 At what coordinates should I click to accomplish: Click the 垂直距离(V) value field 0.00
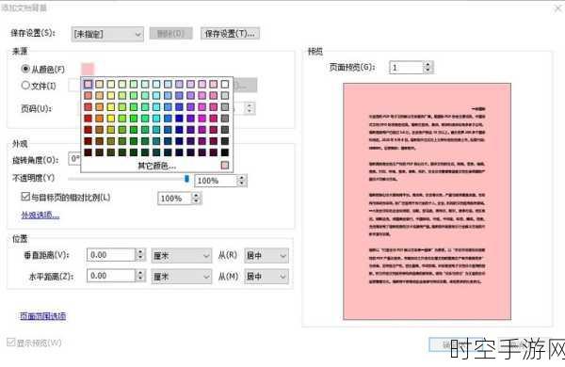[x=111, y=255]
